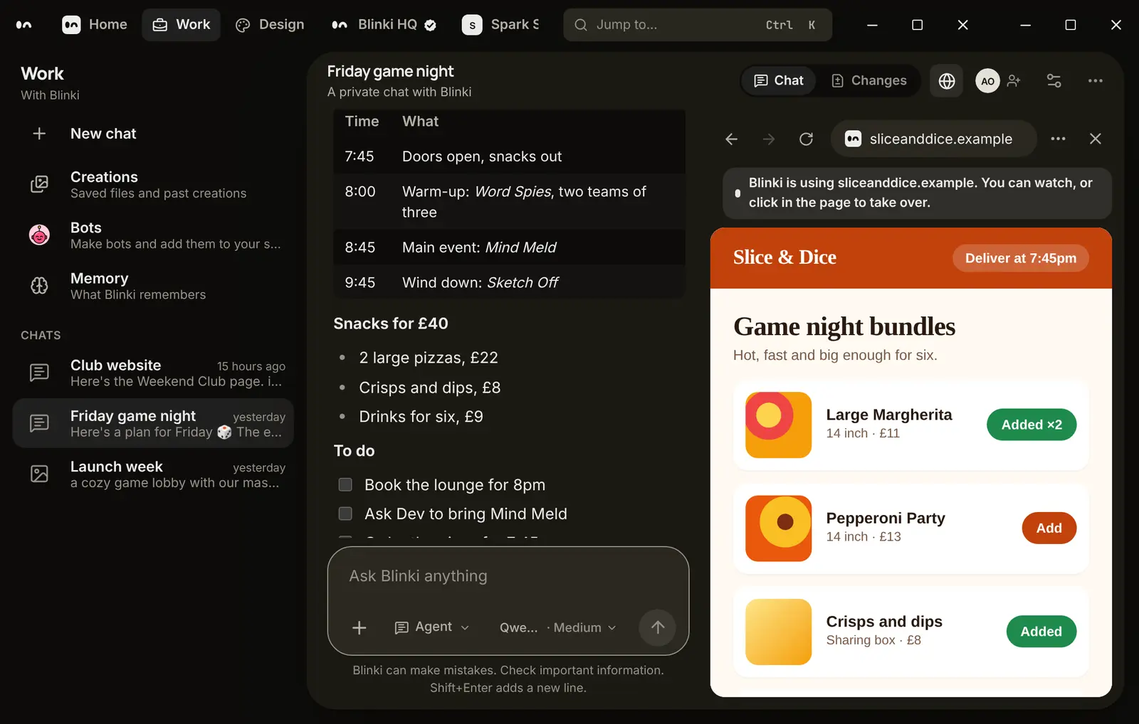
Task: Open chat settings sliders icon
Action: 1054,81
